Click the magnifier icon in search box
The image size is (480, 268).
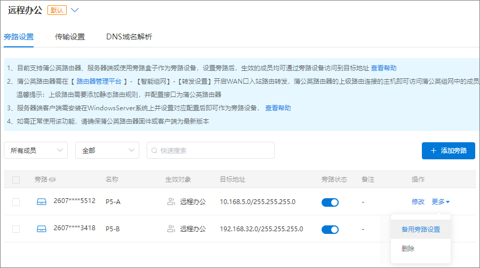[x=154, y=151]
